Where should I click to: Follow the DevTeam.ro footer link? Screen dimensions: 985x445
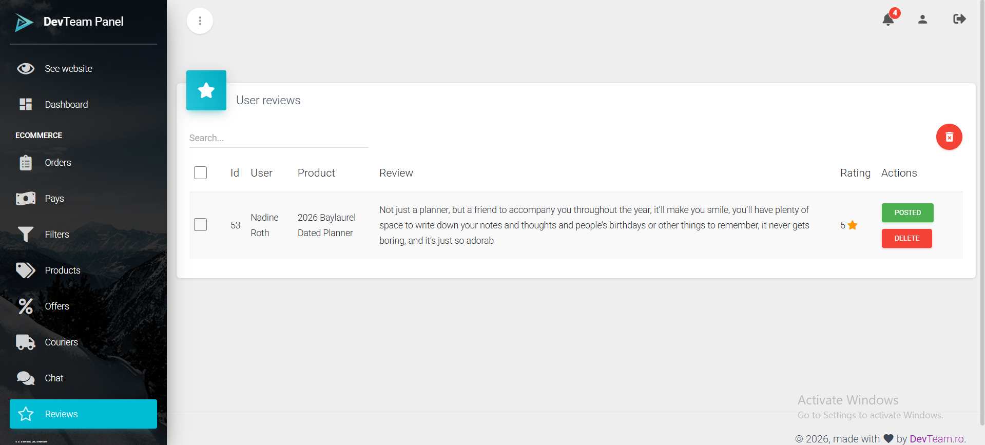click(937, 439)
